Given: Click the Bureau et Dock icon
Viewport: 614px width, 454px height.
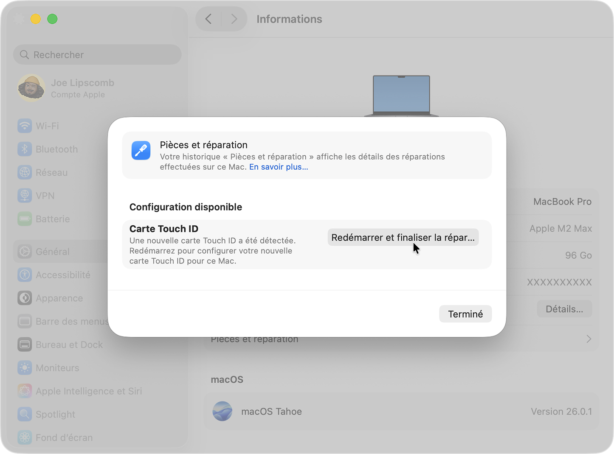Looking at the screenshot, I should pos(25,345).
